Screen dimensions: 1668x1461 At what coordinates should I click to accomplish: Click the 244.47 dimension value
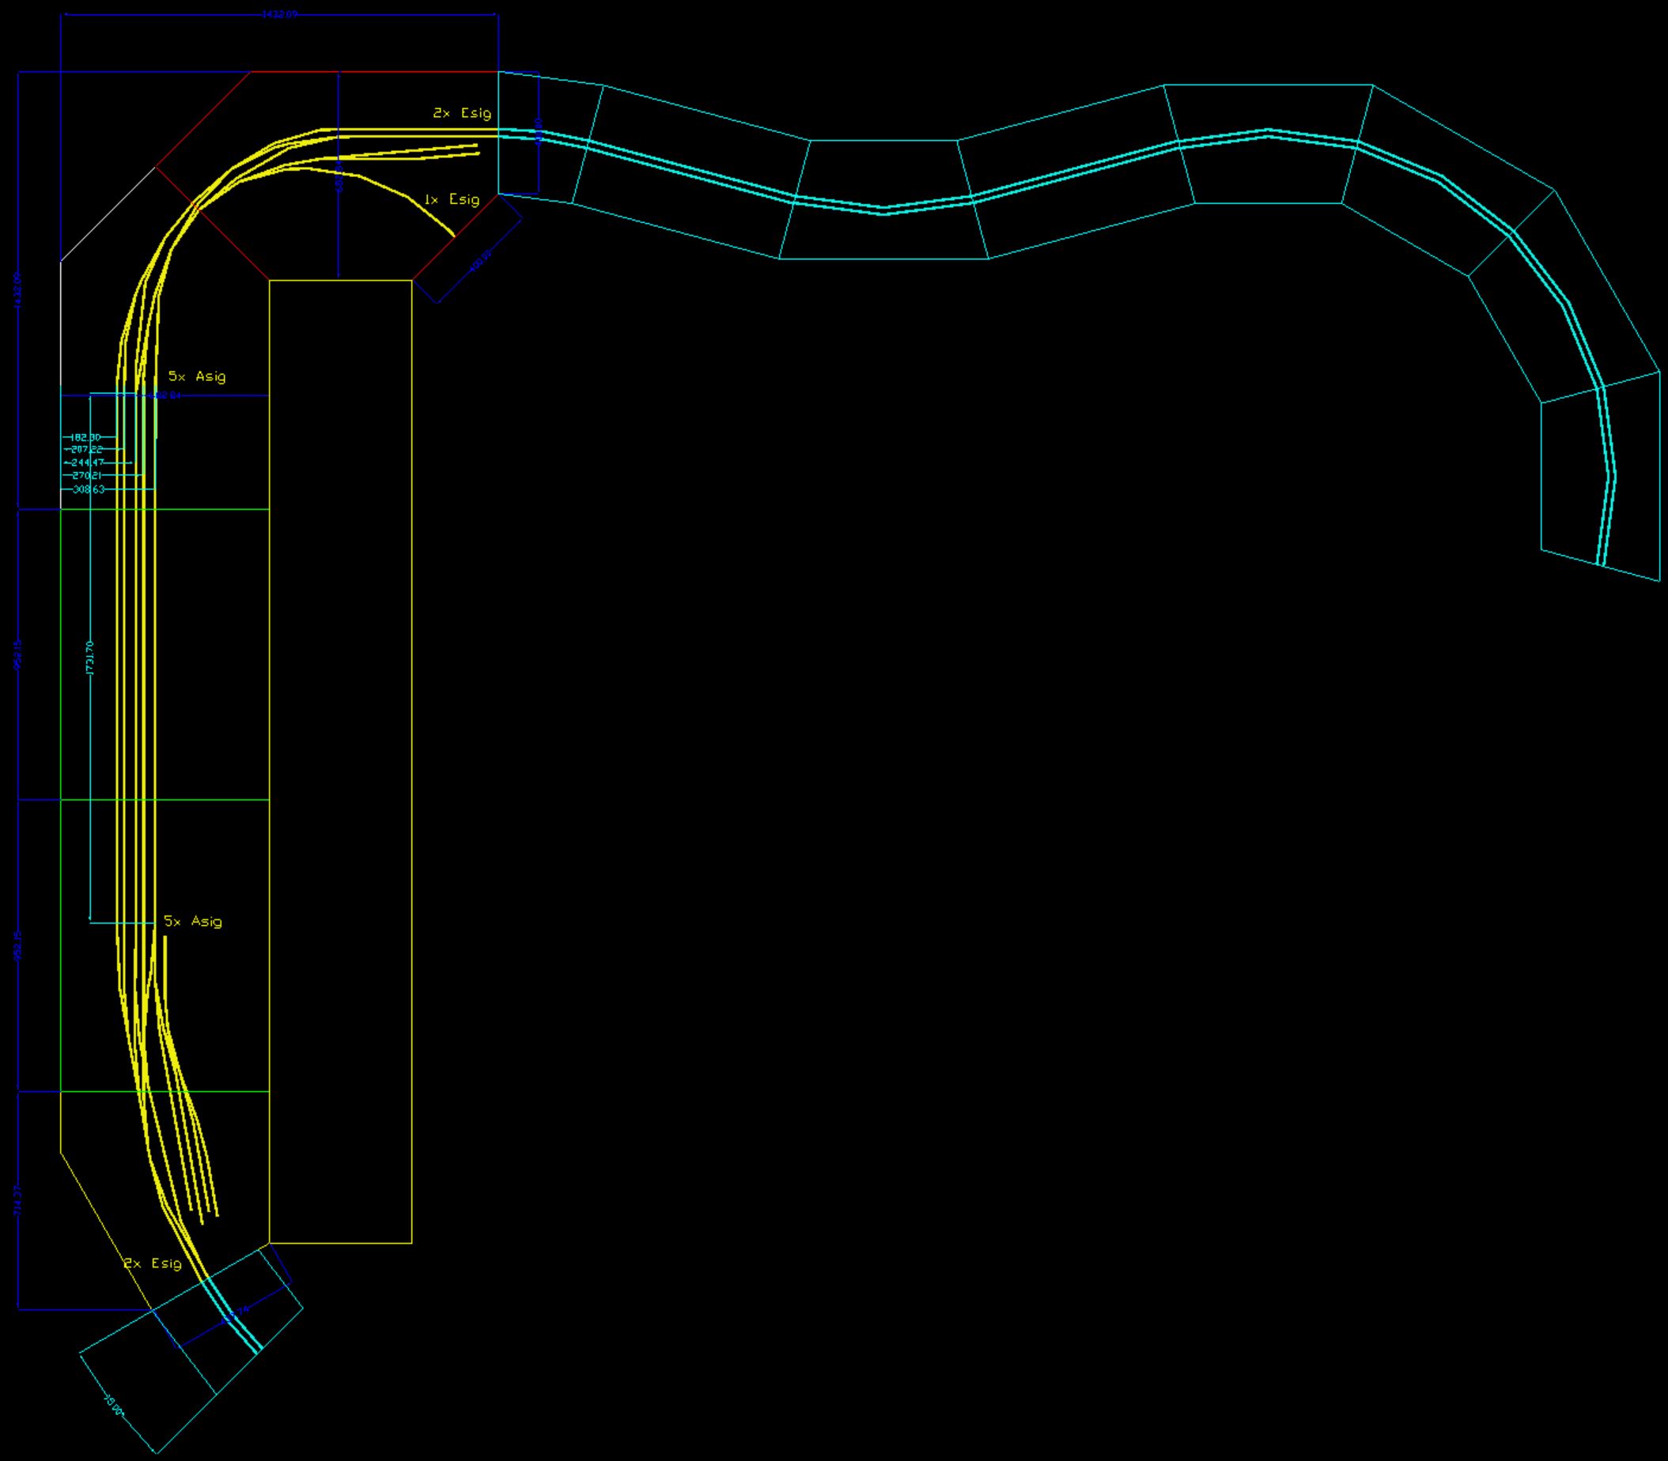(x=87, y=463)
